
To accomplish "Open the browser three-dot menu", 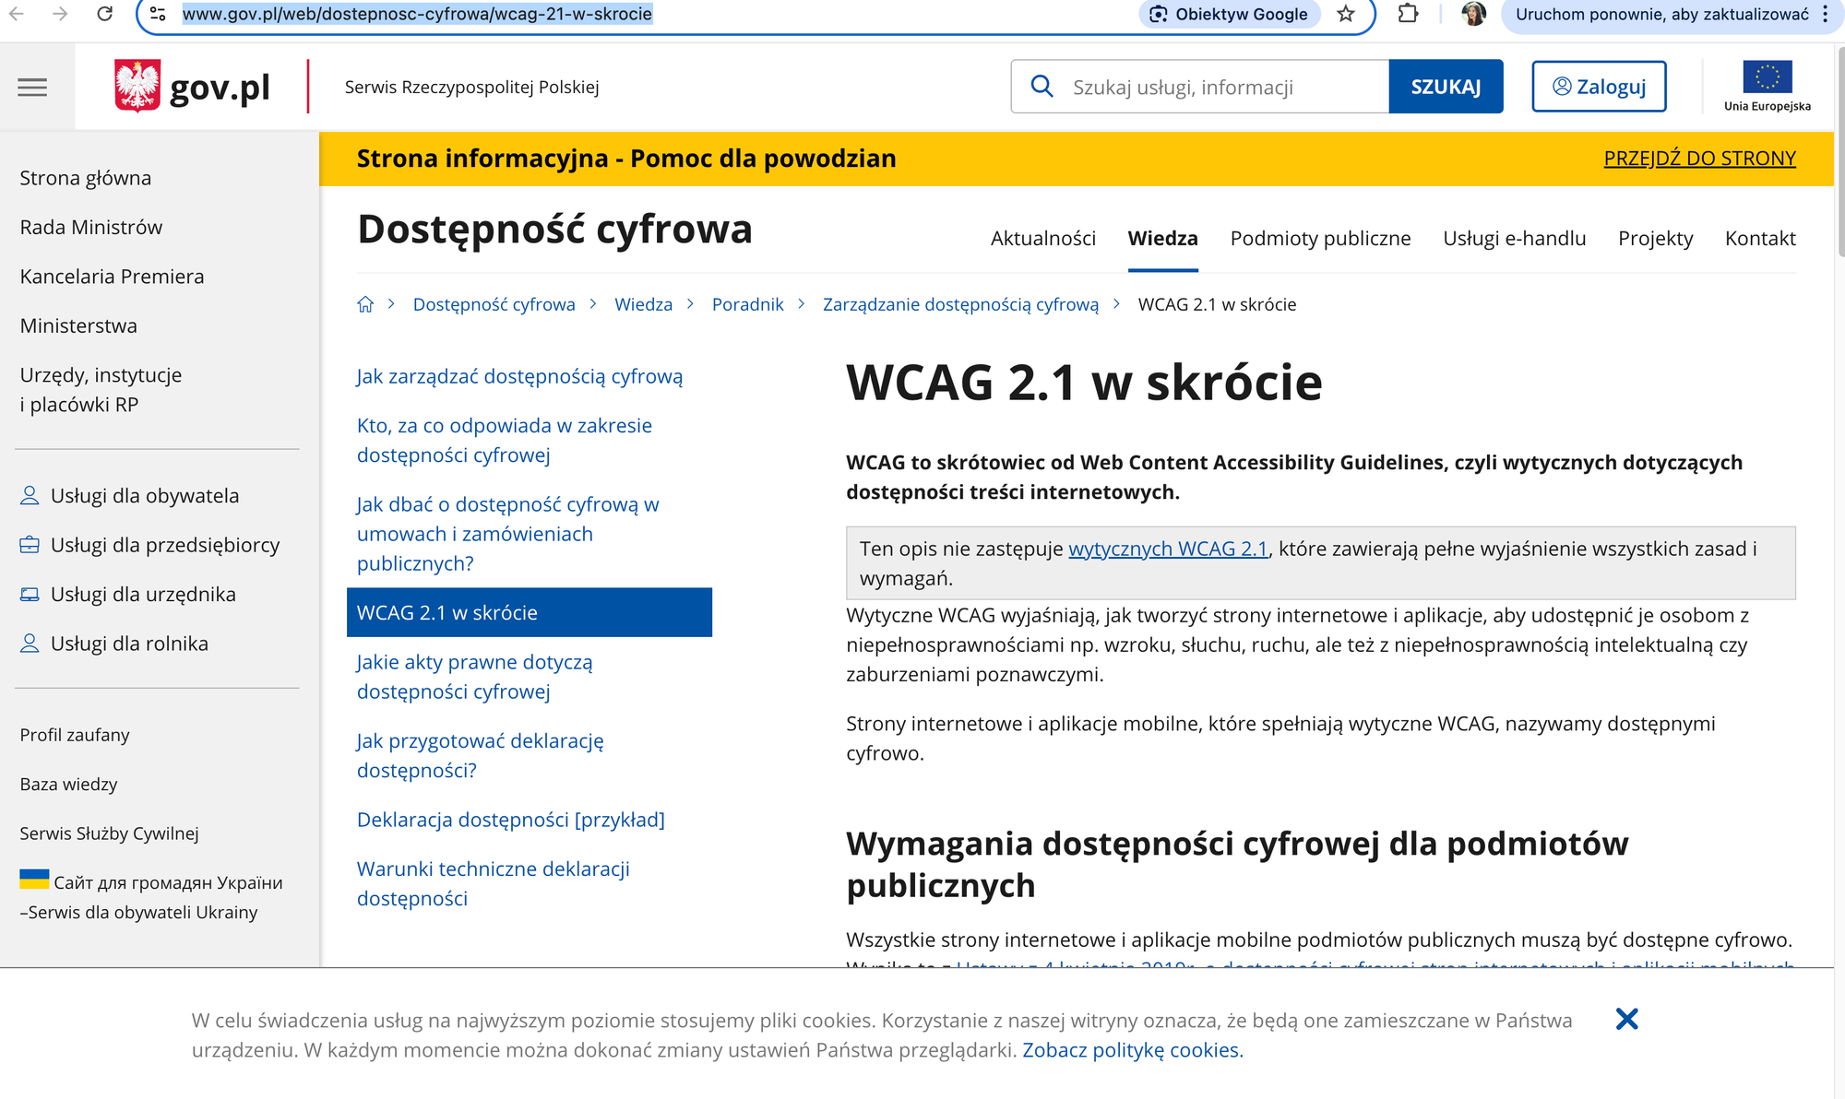I will pyautogui.click(x=1825, y=14).
